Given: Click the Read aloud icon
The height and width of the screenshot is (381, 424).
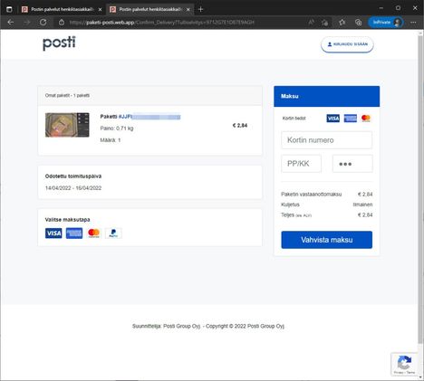Looking at the screenshot, I should pos(311,23).
